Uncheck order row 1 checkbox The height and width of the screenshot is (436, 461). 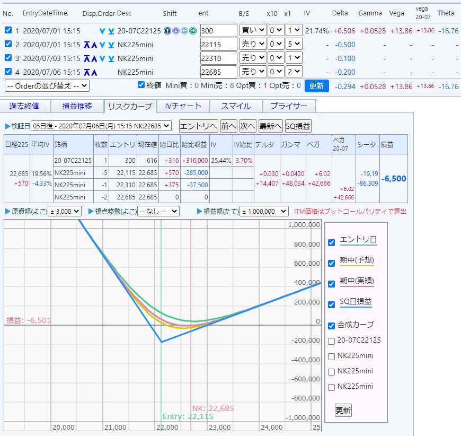pos(8,30)
